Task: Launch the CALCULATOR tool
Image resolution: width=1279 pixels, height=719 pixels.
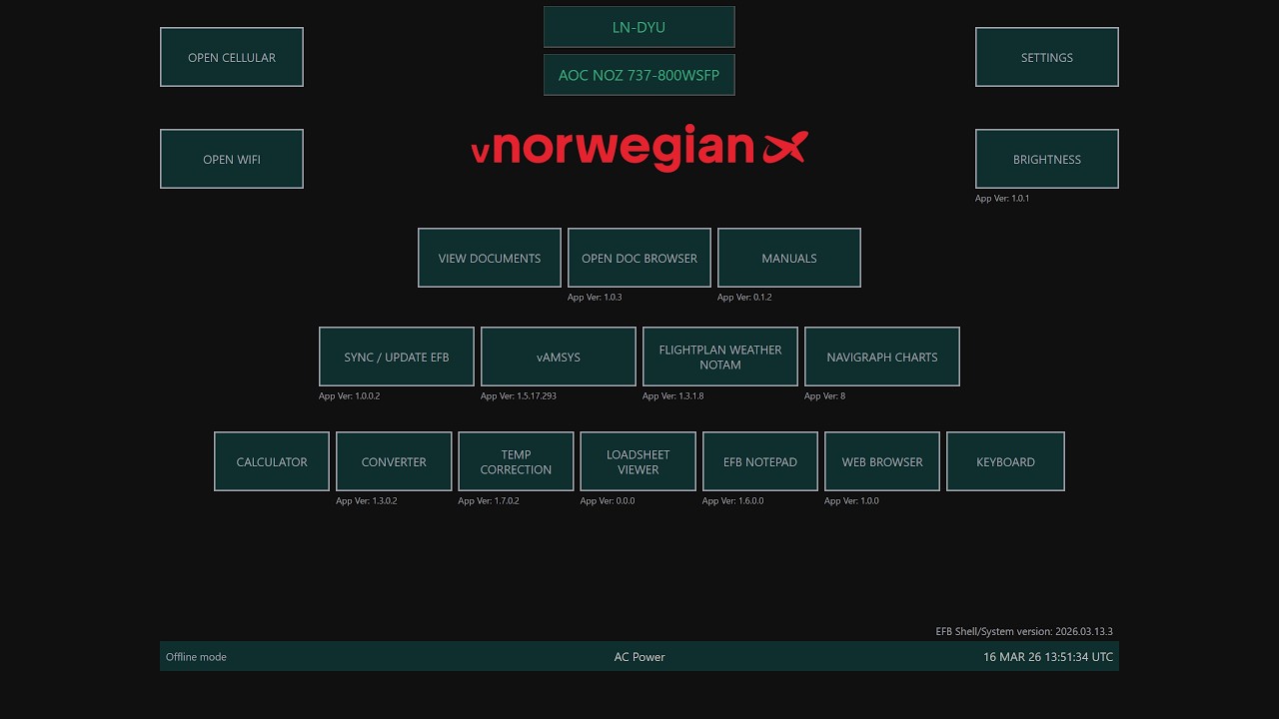Action: coord(272,461)
